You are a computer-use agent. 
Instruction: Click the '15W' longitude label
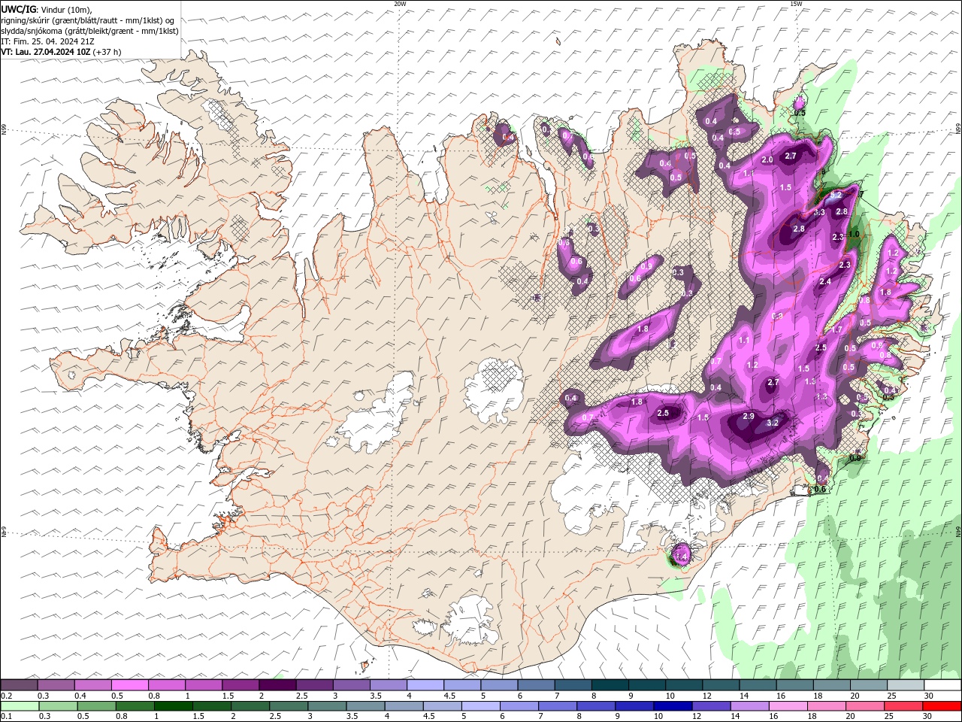click(x=795, y=4)
